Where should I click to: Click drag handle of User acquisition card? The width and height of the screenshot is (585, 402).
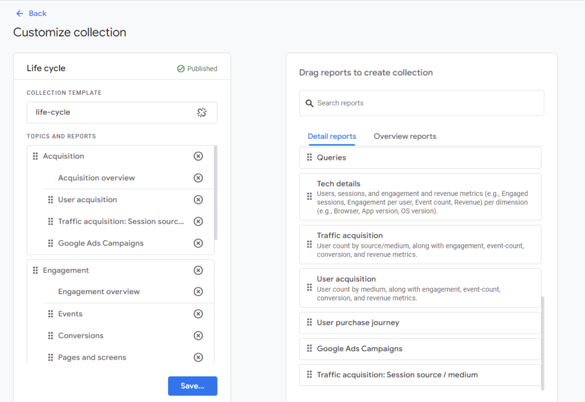[309, 288]
